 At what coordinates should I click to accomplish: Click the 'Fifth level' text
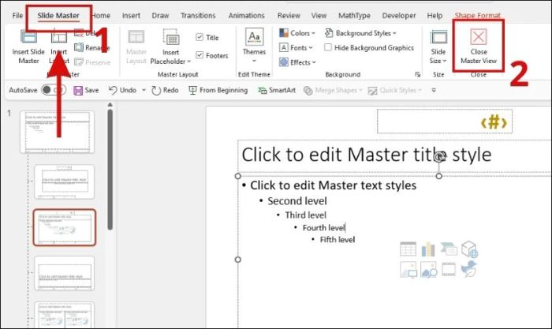tap(338, 240)
